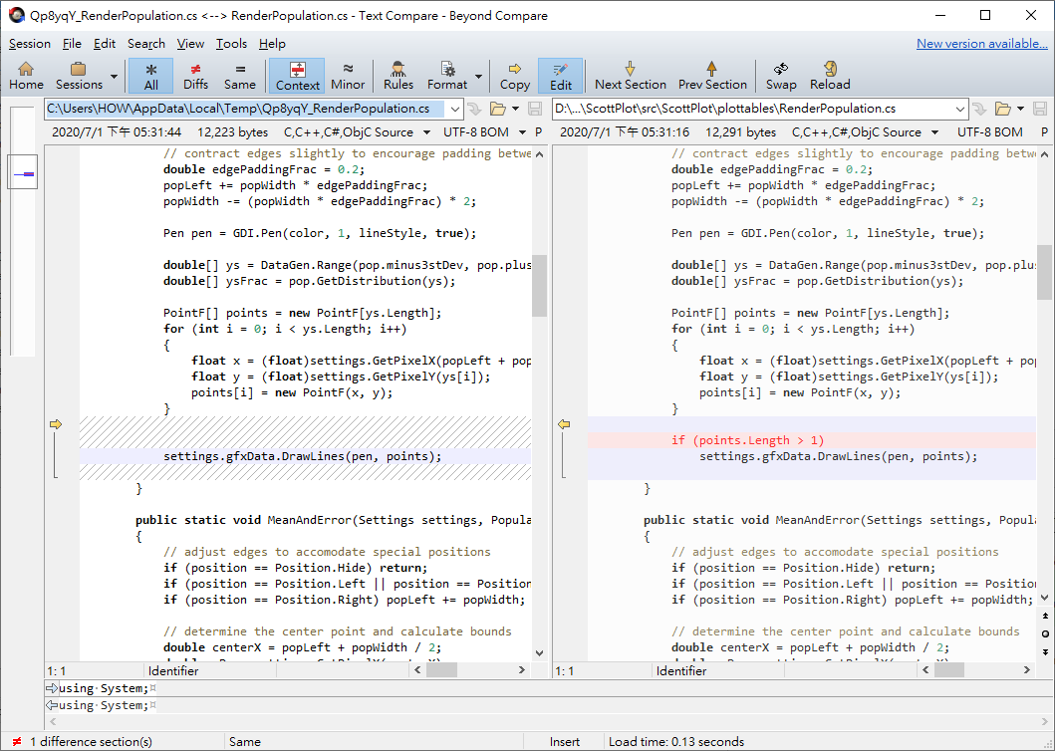Image resolution: width=1055 pixels, height=751 pixels.
Task: Open the Session menu
Action: pyautogui.click(x=29, y=43)
